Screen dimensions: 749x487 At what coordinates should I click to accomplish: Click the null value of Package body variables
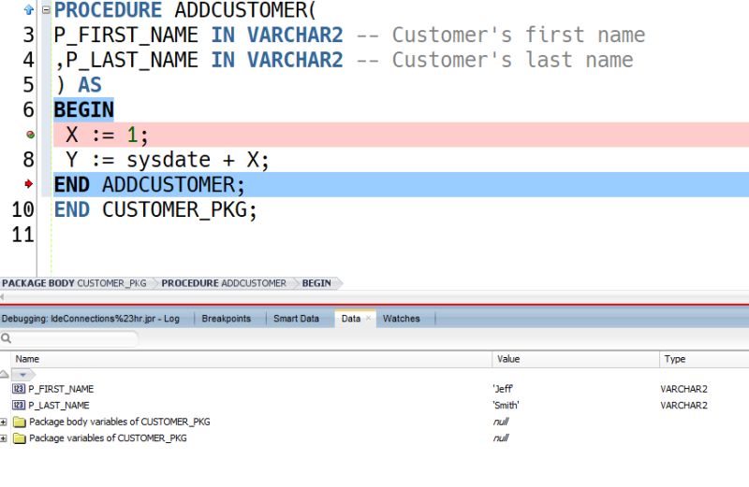(501, 422)
